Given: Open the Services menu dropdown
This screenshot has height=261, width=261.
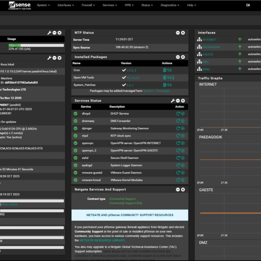Looking at the screenshot, I should coord(110,5).
